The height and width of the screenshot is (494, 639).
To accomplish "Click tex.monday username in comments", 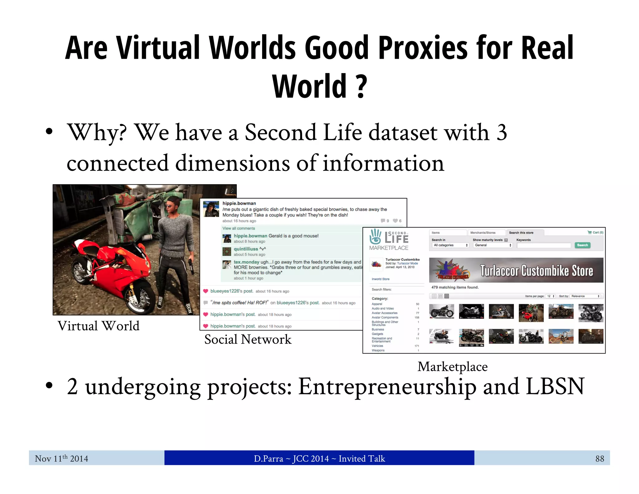I will (x=246, y=262).
